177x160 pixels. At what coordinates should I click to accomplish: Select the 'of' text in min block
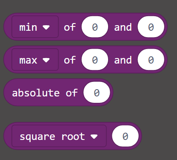[70, 27]
